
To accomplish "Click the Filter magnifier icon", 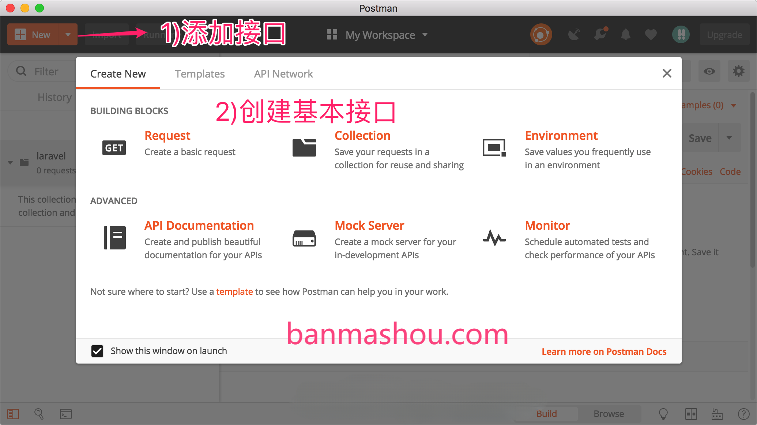I will pyautogui.click(x=21, y=71).
